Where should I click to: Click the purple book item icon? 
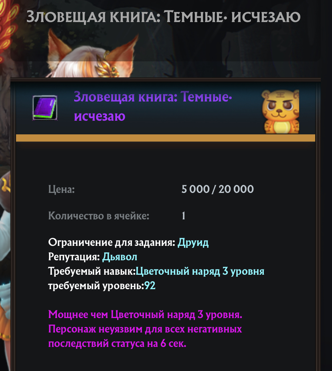(x=45, y=108)
